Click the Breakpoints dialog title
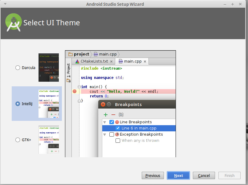 pyautogui.click(x=128, y=105)
